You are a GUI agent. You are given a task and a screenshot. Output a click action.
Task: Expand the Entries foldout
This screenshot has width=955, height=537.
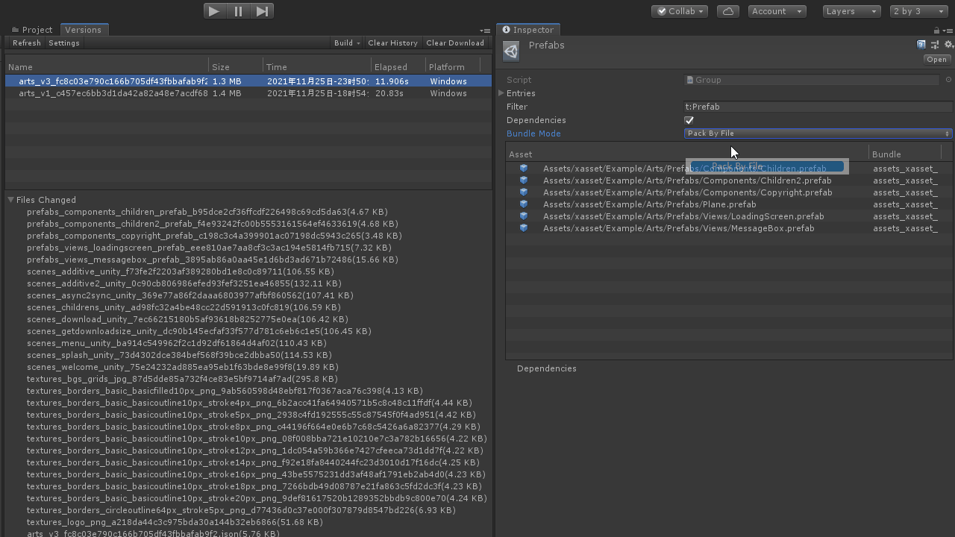click(501, 93)
